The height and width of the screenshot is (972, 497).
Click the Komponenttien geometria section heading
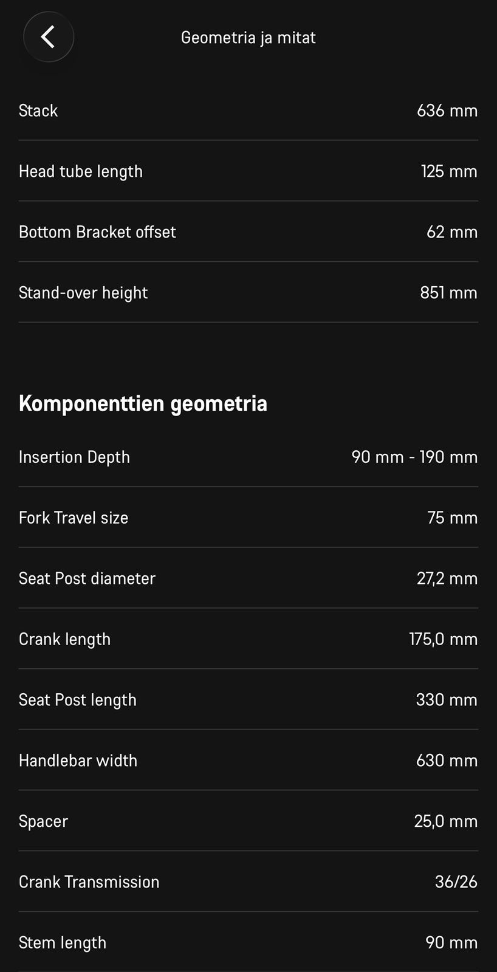143,403
